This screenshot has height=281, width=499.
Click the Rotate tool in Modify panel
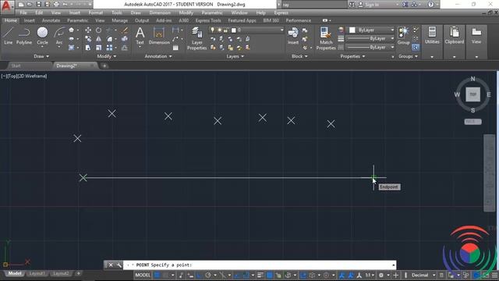click(x=99, y=30)
